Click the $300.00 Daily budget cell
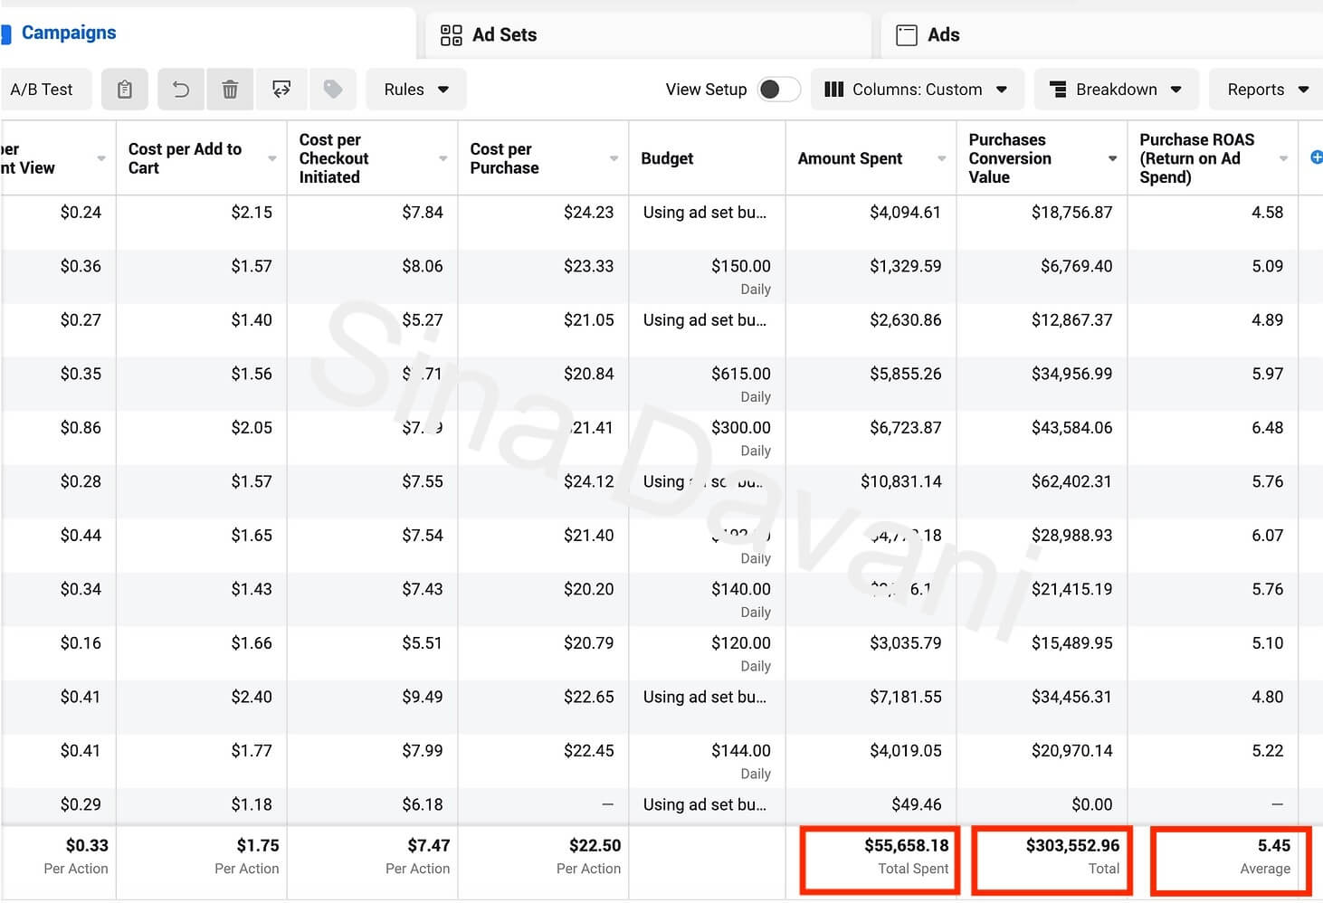This screenshot has width=1323, height=903. point(740,438)
